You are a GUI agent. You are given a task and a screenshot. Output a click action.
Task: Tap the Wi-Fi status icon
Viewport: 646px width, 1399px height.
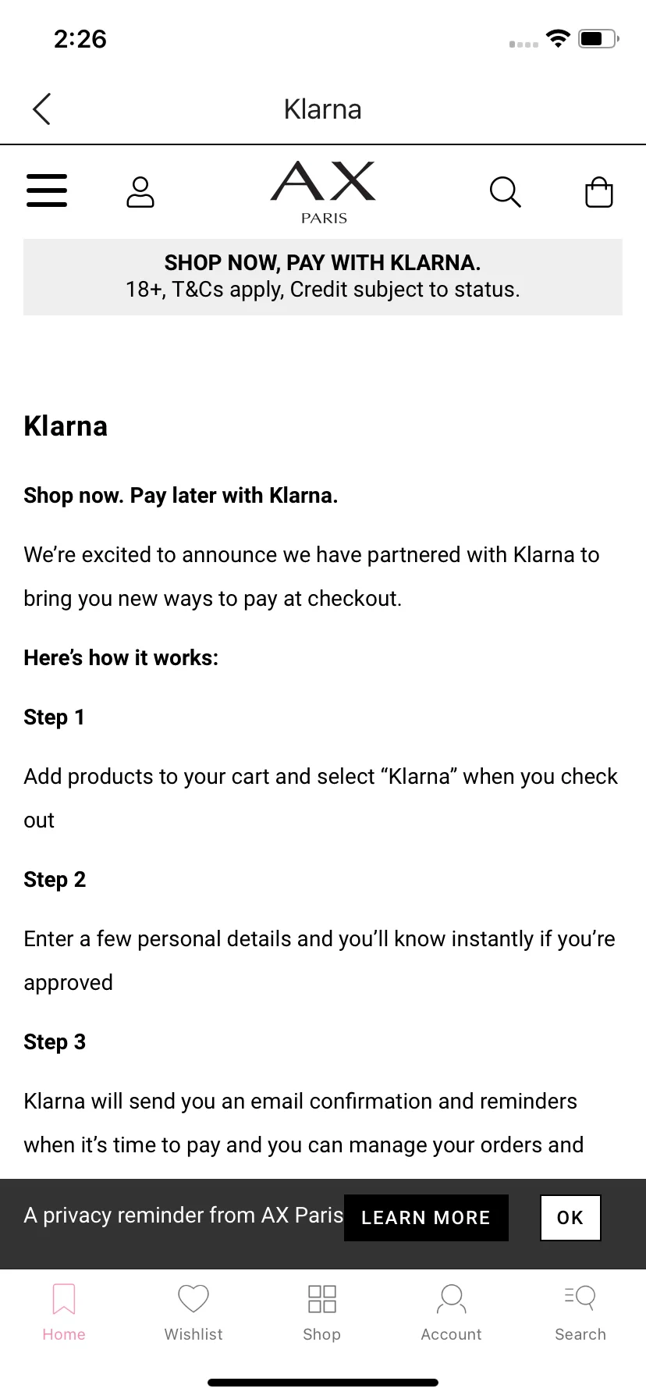point(558,38)
